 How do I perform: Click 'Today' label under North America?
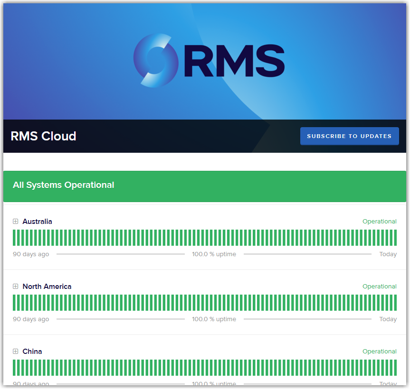(388, 319)
